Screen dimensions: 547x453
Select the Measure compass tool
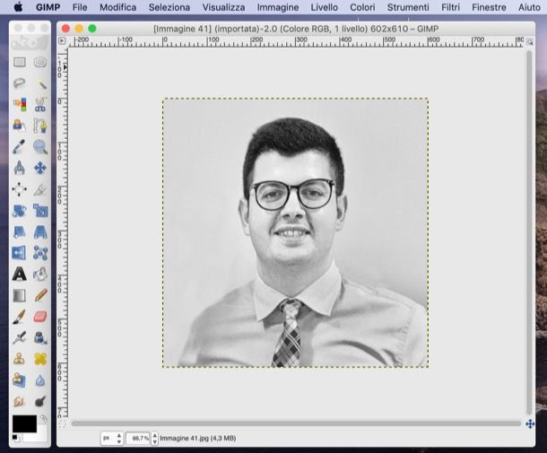click(x=20, y=169)
